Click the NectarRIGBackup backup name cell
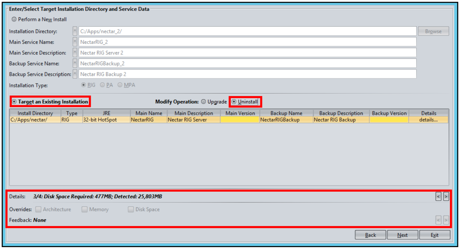The image size is (460, 249). 286,120
